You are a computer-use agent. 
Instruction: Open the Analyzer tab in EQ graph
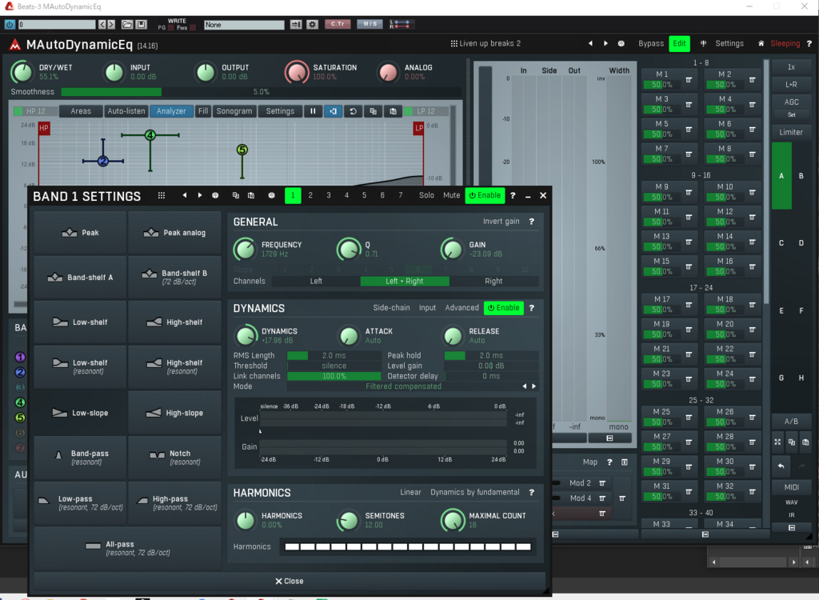171,111
